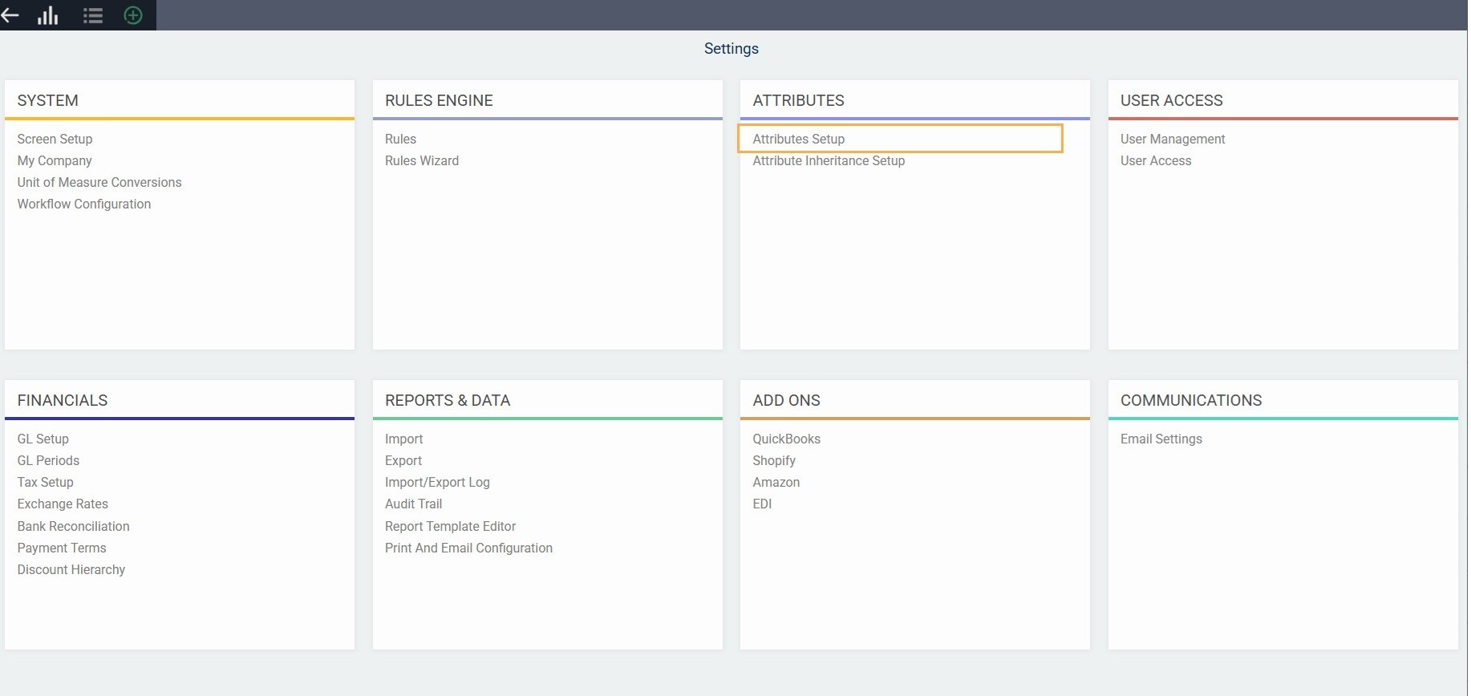Select Unit of Measure Conversions
Screen dimensions: 1471x696
[99, 182]
